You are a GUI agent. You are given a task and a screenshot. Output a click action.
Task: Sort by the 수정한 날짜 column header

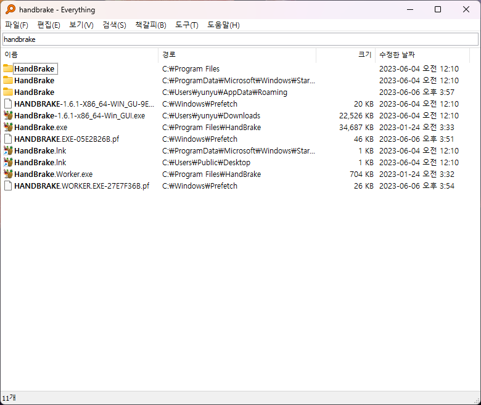[x=422, y=55]
